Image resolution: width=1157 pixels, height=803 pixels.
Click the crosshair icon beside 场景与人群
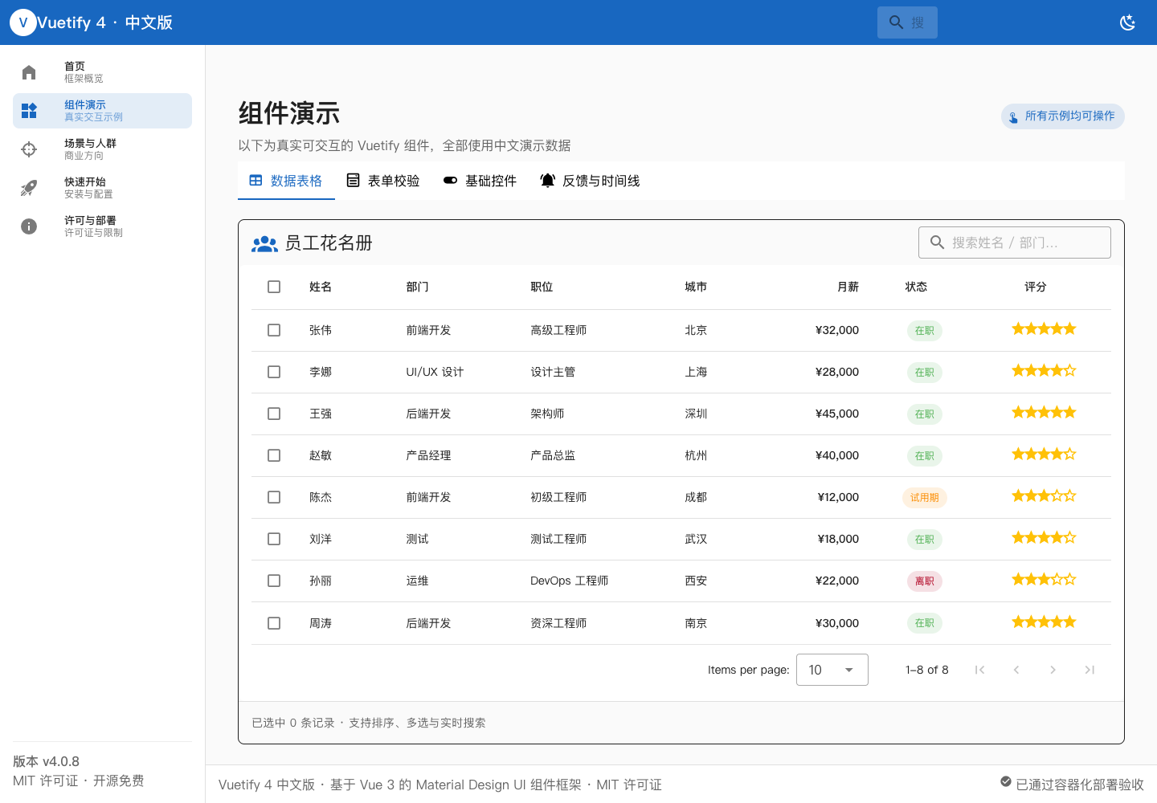(x=29, y=149)
